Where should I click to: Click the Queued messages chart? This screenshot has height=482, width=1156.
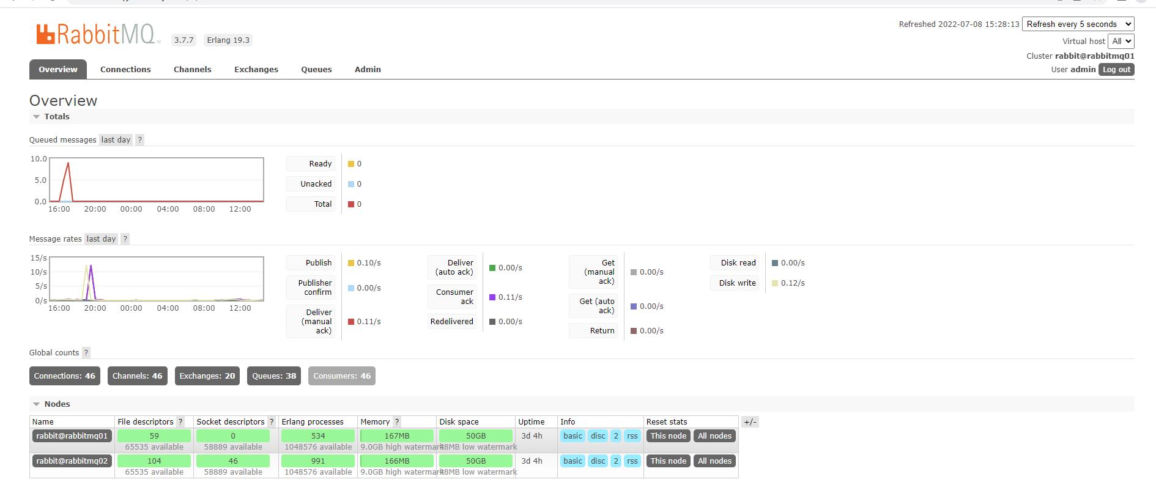tap(157, 180)
